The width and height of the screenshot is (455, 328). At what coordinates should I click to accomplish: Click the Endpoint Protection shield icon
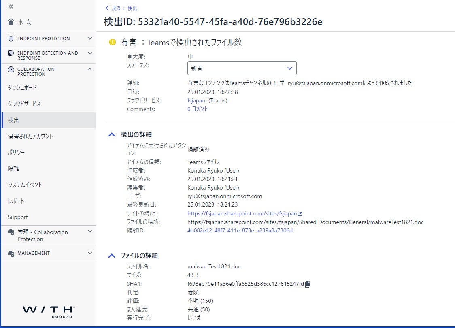click(x=11, y=38)
